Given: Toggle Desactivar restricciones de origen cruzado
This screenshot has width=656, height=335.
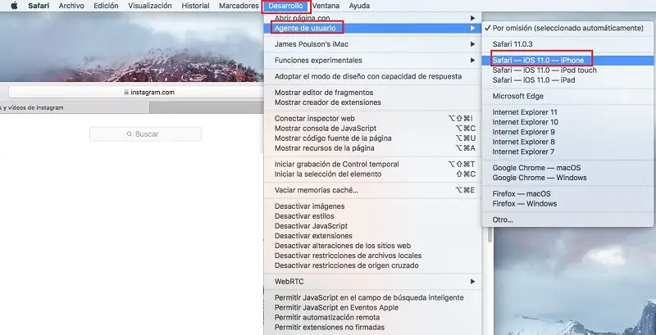Looking at the screenshot, I should 373,265.
